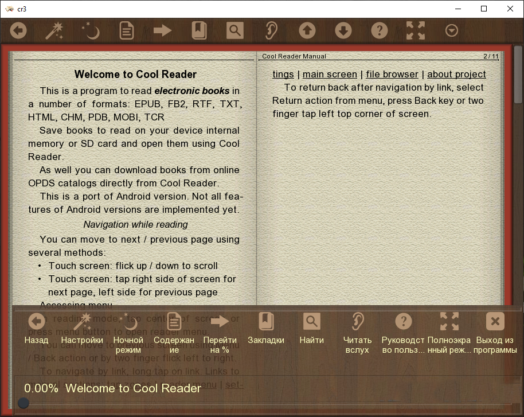Click the vertical scrollbar thumb at right edge
This screenshot has height=417, width=524.
[518, 74]
